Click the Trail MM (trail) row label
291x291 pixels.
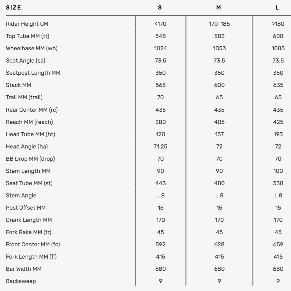[x=24, y=97]
